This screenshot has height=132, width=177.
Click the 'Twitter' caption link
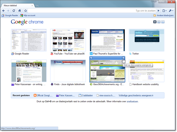click(136, 54)
